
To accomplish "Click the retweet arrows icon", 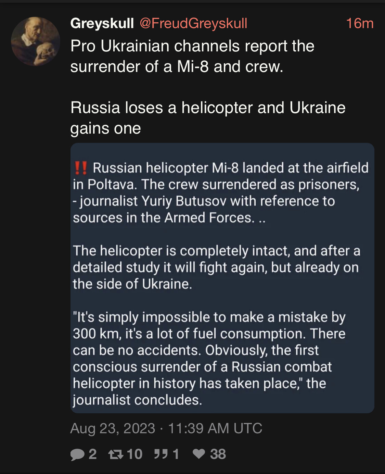I will pyautogui.click(x=116, y=454).
